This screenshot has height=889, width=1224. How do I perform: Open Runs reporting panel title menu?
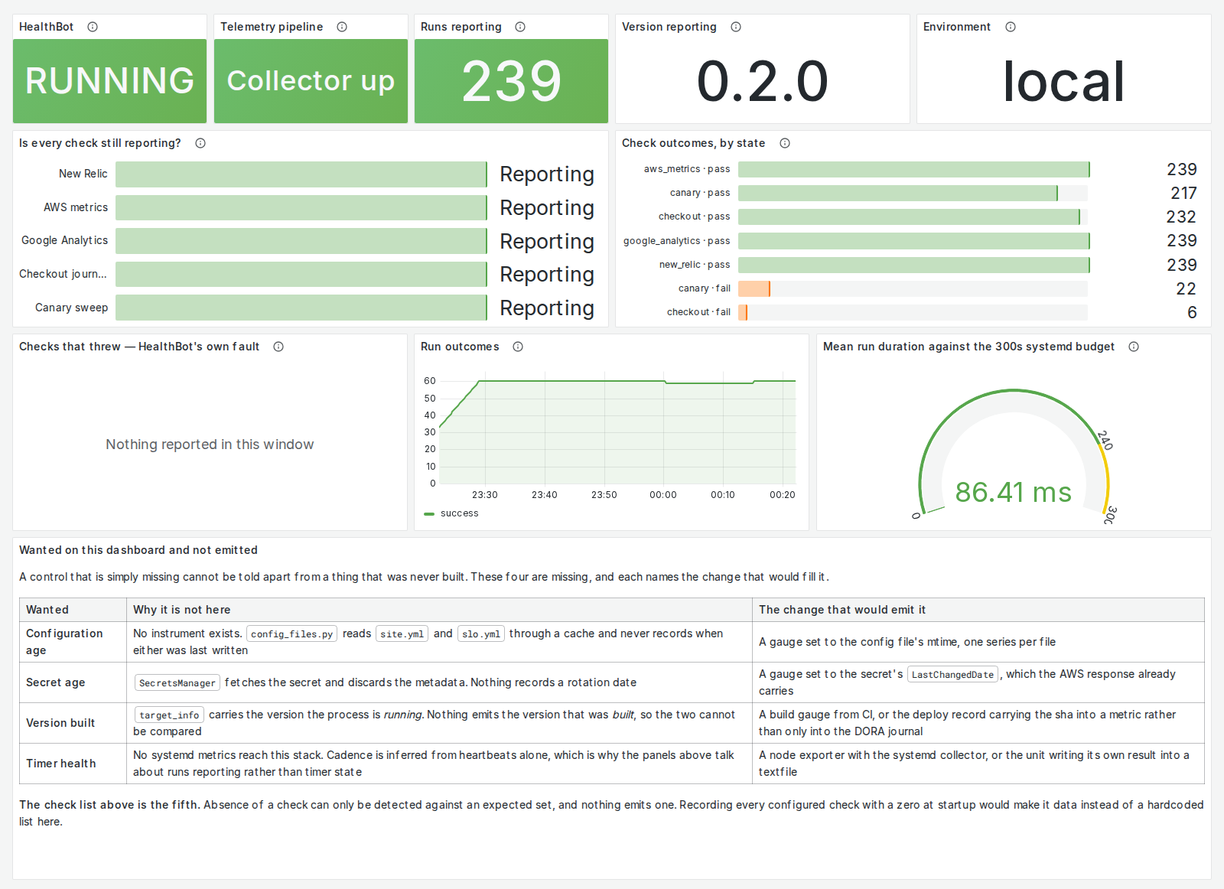(461, 27)
